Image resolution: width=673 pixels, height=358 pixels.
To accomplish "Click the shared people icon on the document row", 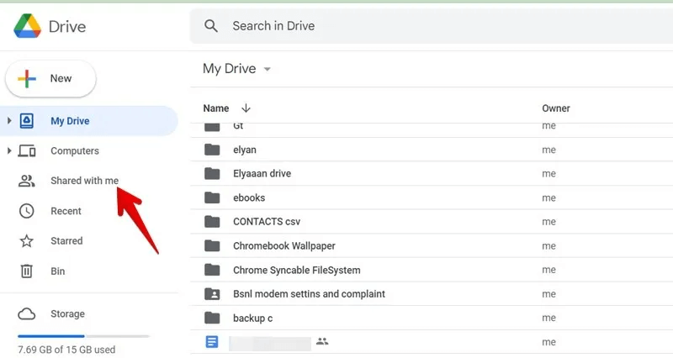I will click(x=322, y=341).
